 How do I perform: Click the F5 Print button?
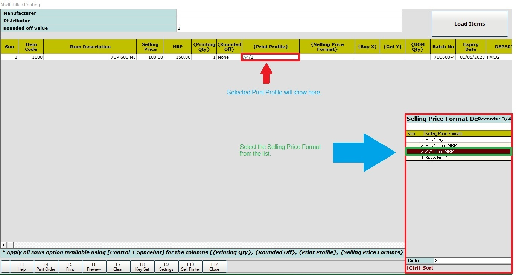(70, 267)
